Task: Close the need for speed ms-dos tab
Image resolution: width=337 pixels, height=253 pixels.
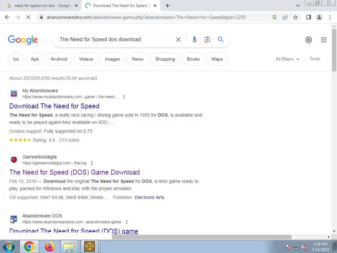Action: click(x=76, y=6)
